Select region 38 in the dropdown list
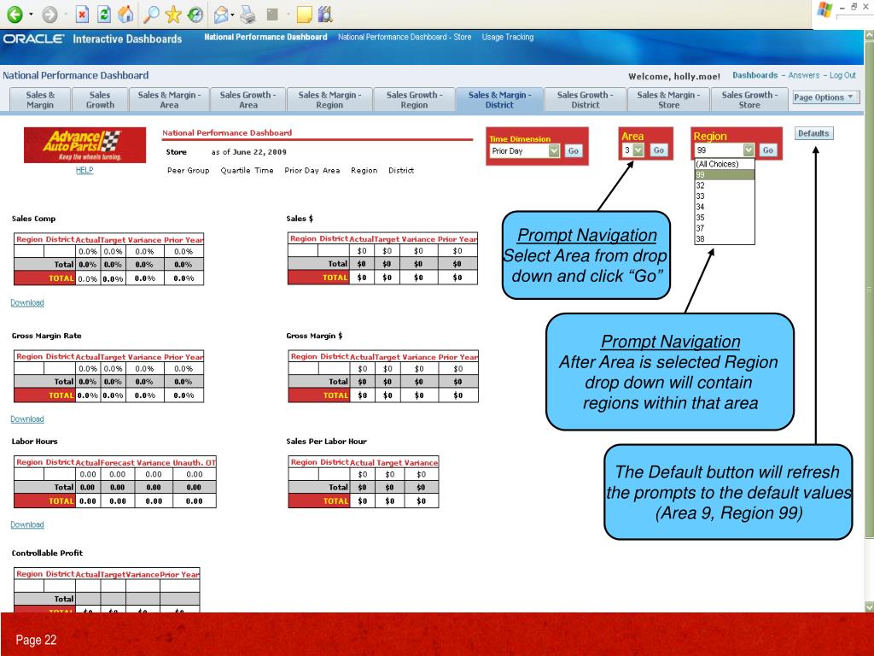Viewport: 874px width, 656px height. point(725,239)
